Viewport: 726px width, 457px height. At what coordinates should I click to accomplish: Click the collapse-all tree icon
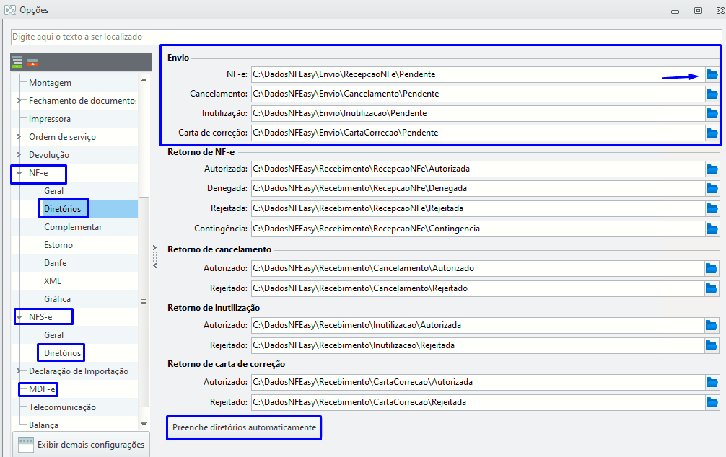point(32,62)
